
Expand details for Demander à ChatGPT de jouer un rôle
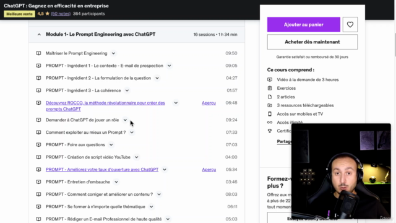pos(125,120)
